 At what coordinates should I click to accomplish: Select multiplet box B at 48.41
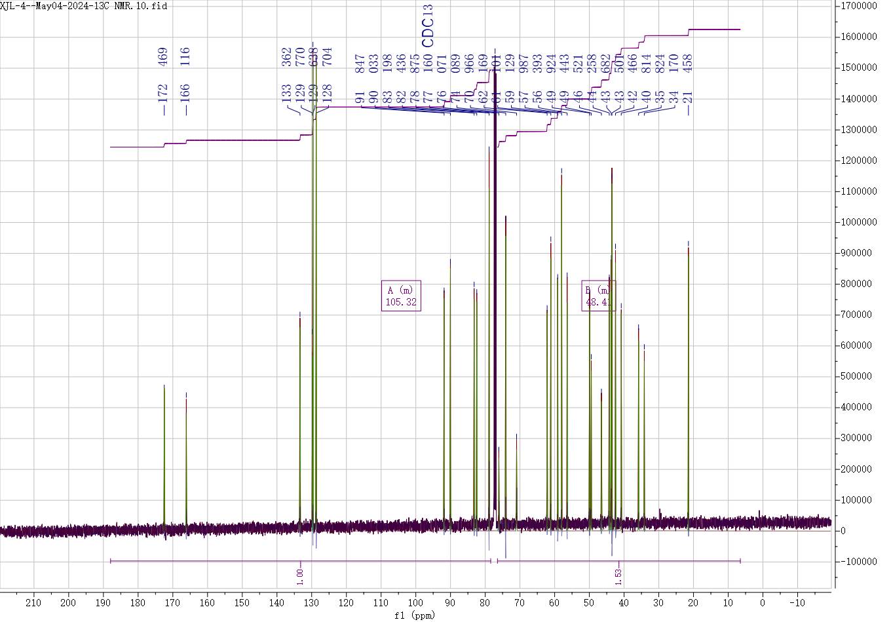coord(597,296)
